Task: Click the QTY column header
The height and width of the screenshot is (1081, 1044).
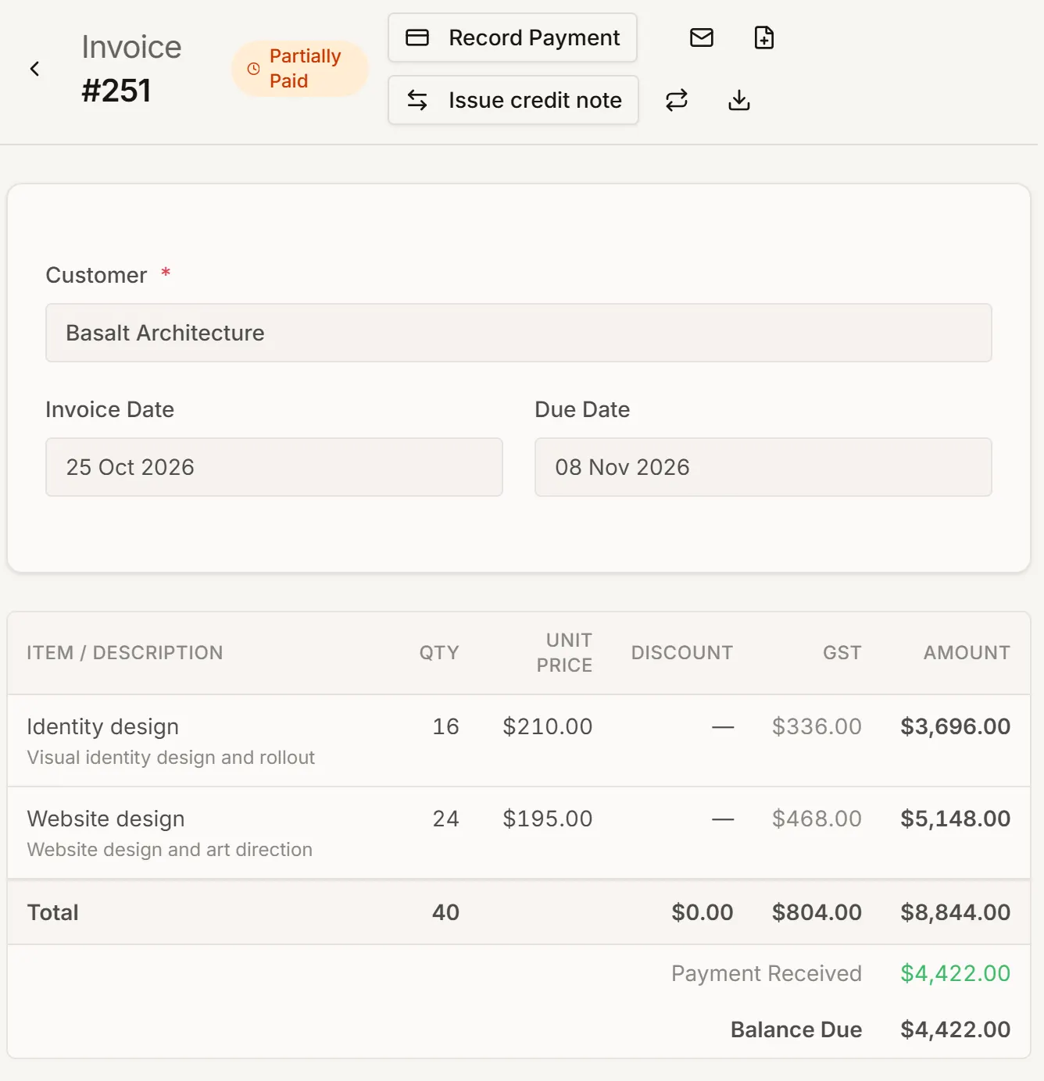Action: [x=439, y=653]
